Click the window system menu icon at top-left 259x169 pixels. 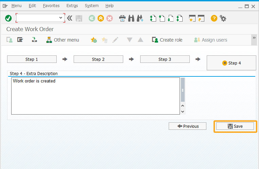pos(5,6)
